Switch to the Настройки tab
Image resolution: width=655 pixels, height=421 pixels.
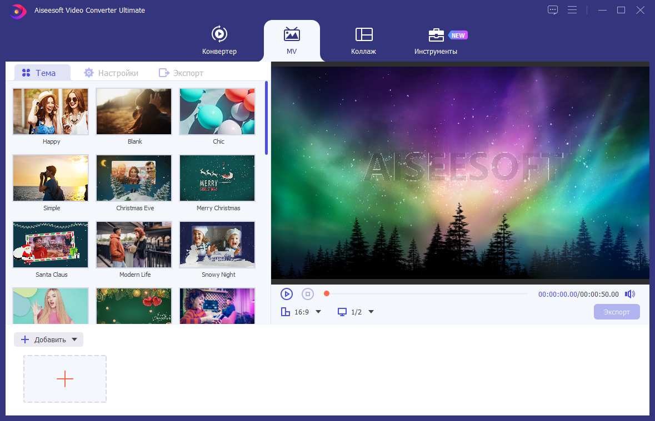tap(112, 73)
